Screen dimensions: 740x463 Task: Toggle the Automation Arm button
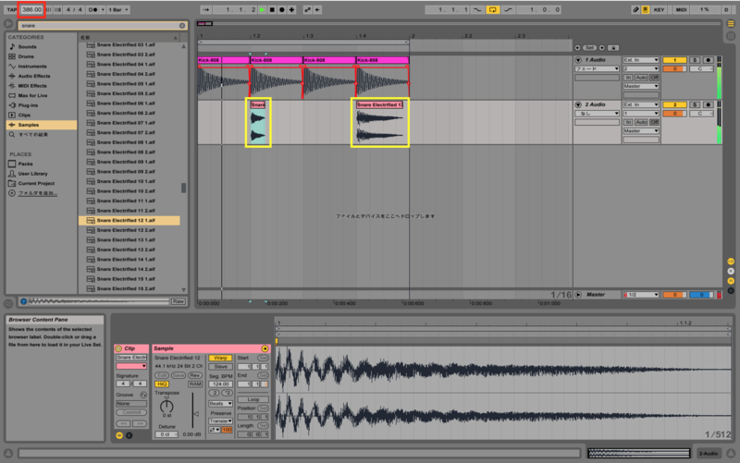[308, 9]
